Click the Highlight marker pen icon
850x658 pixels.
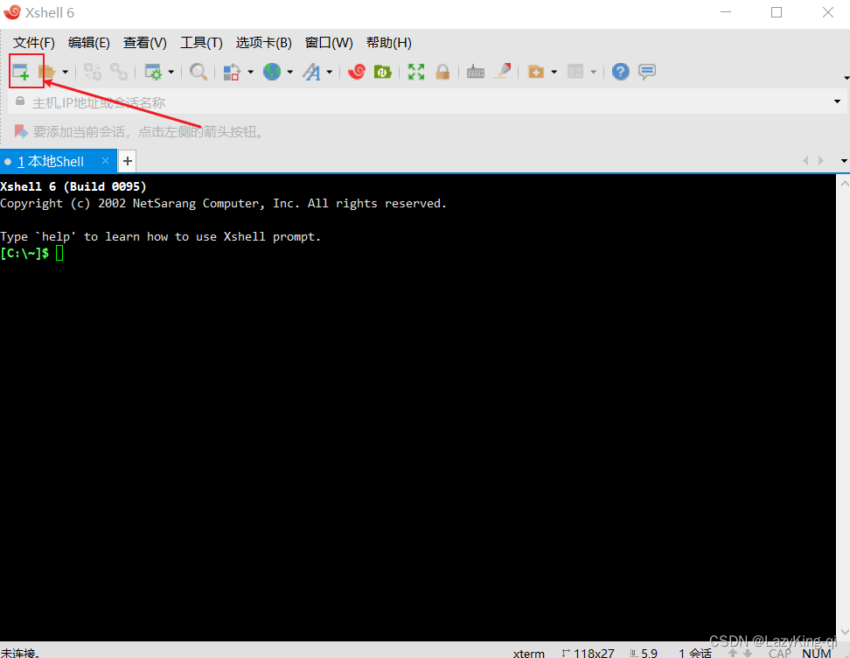coord(503,71)
